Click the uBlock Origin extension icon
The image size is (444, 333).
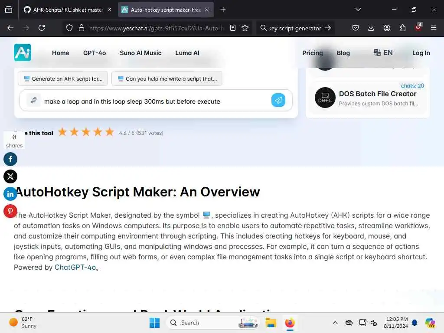coord(418,27)
